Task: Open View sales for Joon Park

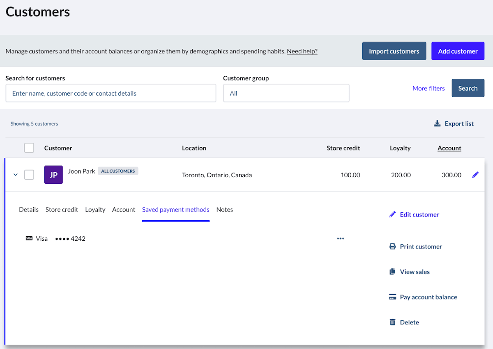Action: (x=415, y=271)
